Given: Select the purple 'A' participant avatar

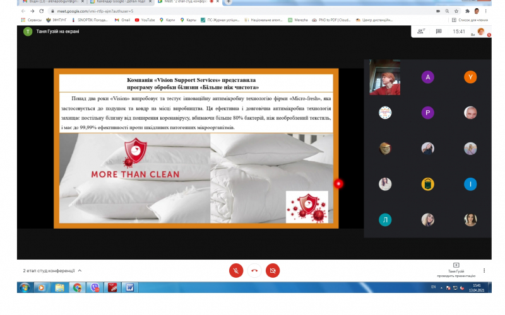Looking at the screenshot, I should coord(428,77).
